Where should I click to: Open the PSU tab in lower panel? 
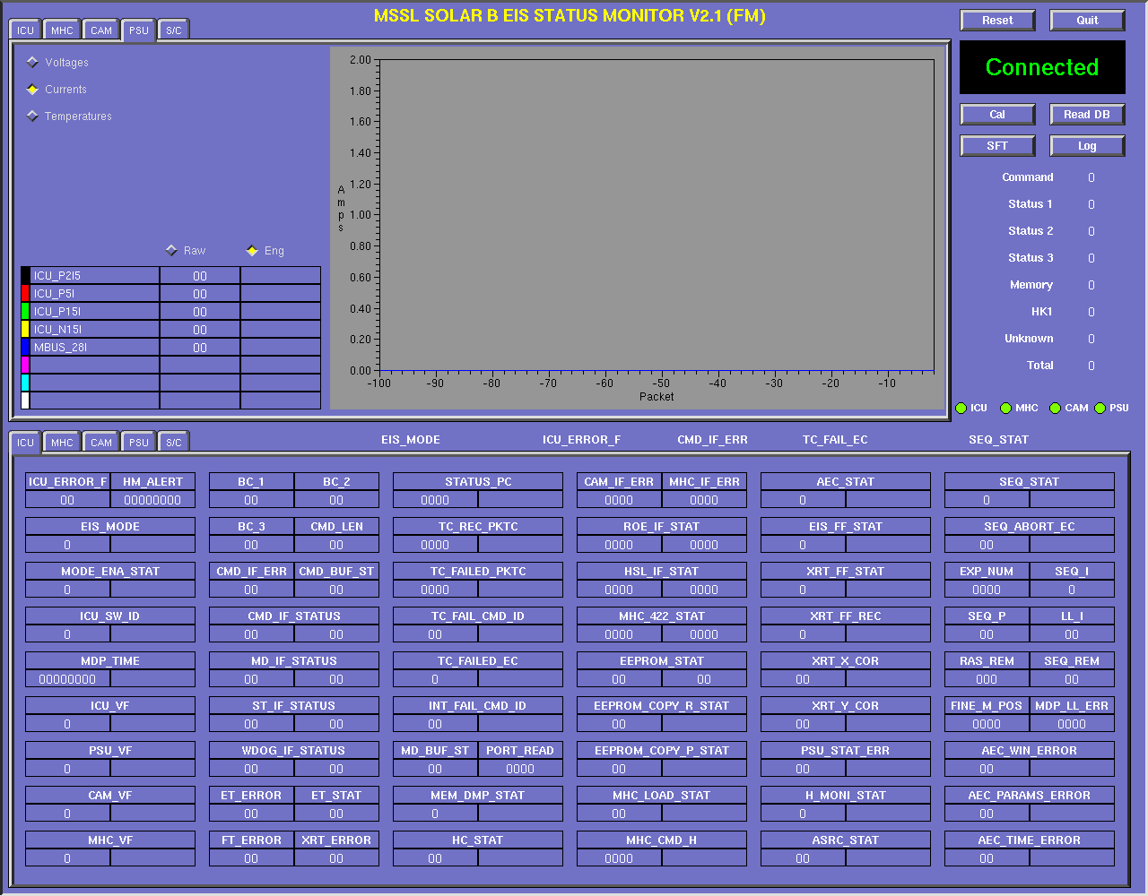click(x=138, y=443)
